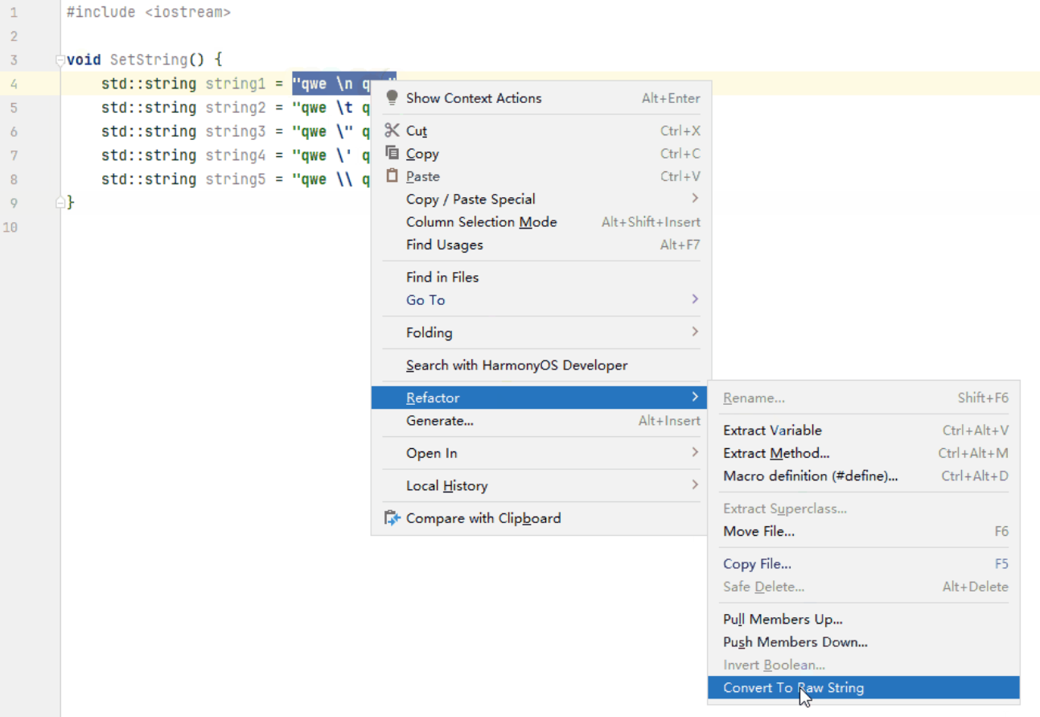
Task: Choose Convert To Raw String
Action: [864, 687]
